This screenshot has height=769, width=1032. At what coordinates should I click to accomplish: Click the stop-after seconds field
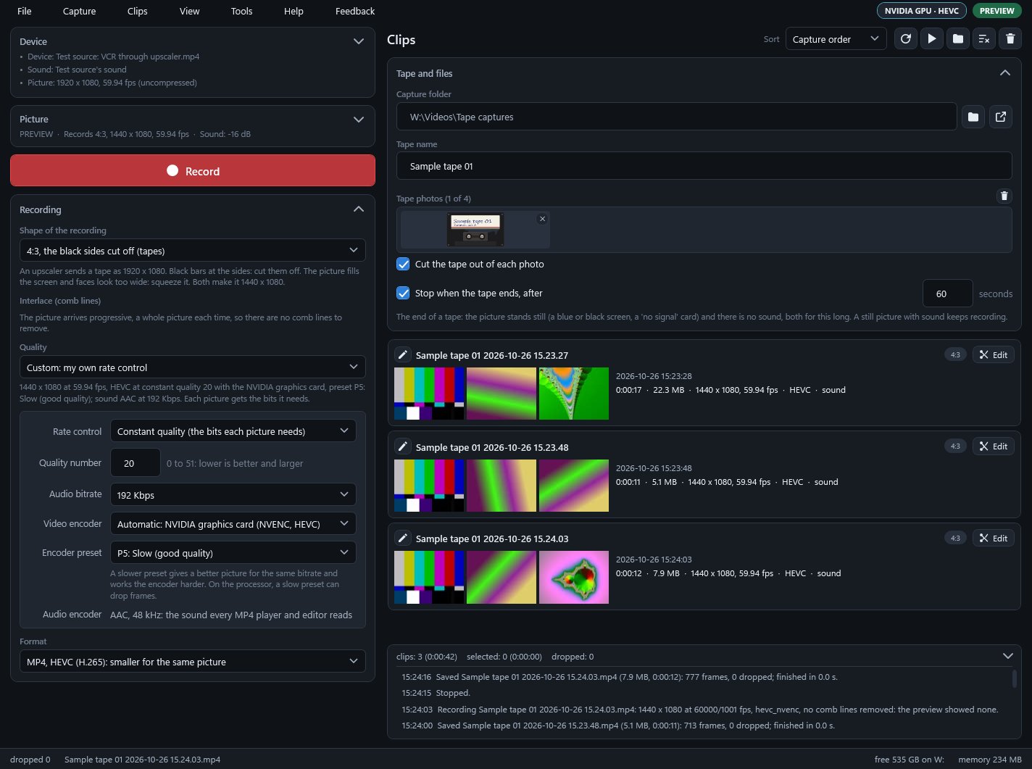point(948,294)
